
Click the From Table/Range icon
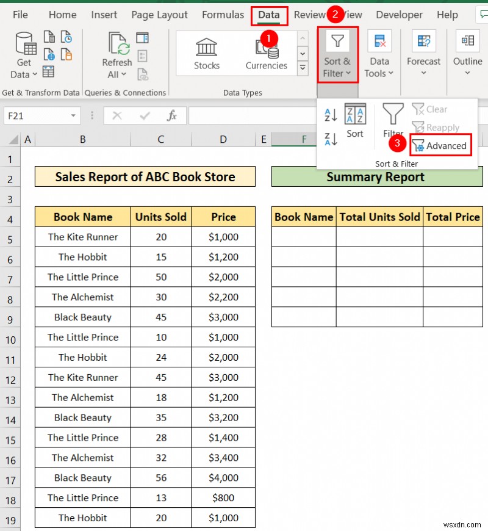(48, 71)
